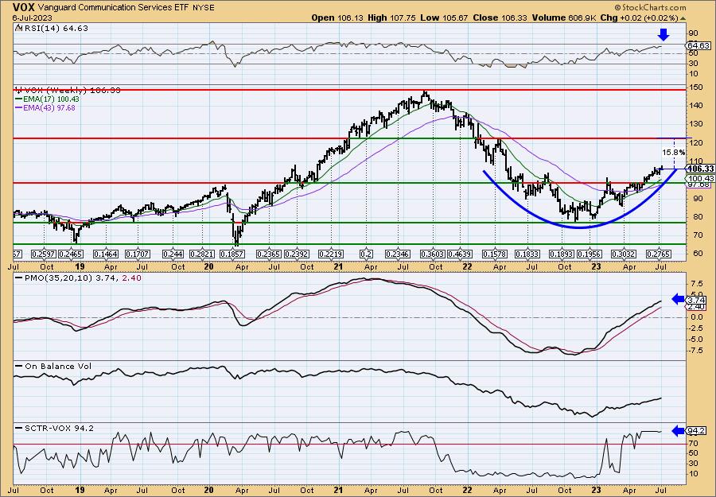Click the Volume 606.9K value

pos(563,17)
